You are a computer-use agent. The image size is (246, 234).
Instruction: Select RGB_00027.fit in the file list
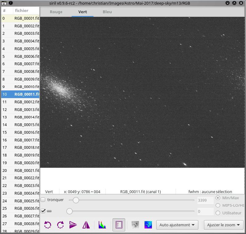click(20, 216)
